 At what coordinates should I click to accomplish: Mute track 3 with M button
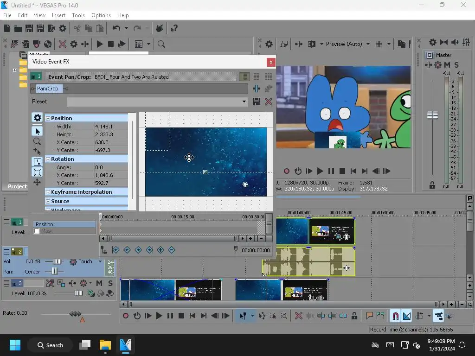pos(99,283)
